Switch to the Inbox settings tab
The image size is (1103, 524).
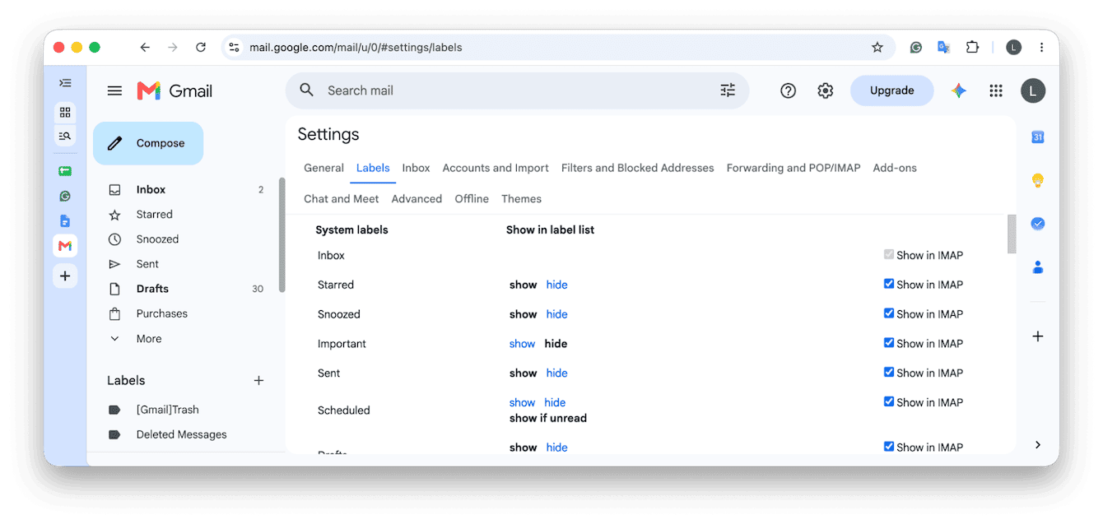coord(416,168)
